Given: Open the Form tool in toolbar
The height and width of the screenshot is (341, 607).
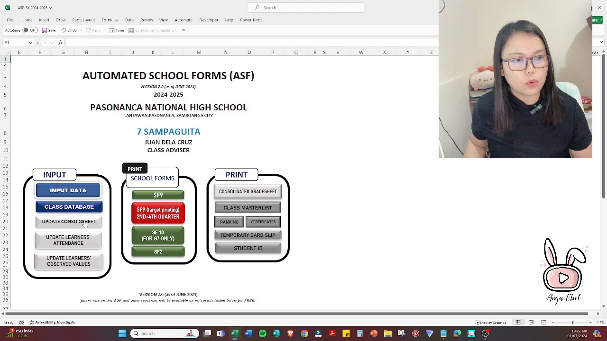Looking at the screenshot, I should (x=117, y=30).
